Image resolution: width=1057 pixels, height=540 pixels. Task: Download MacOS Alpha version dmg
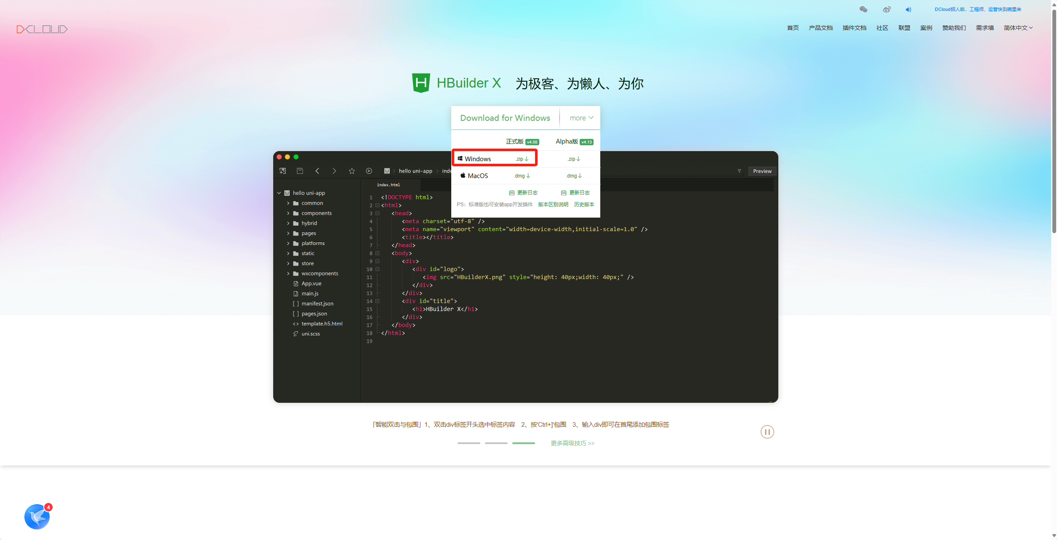click(574, 176)
